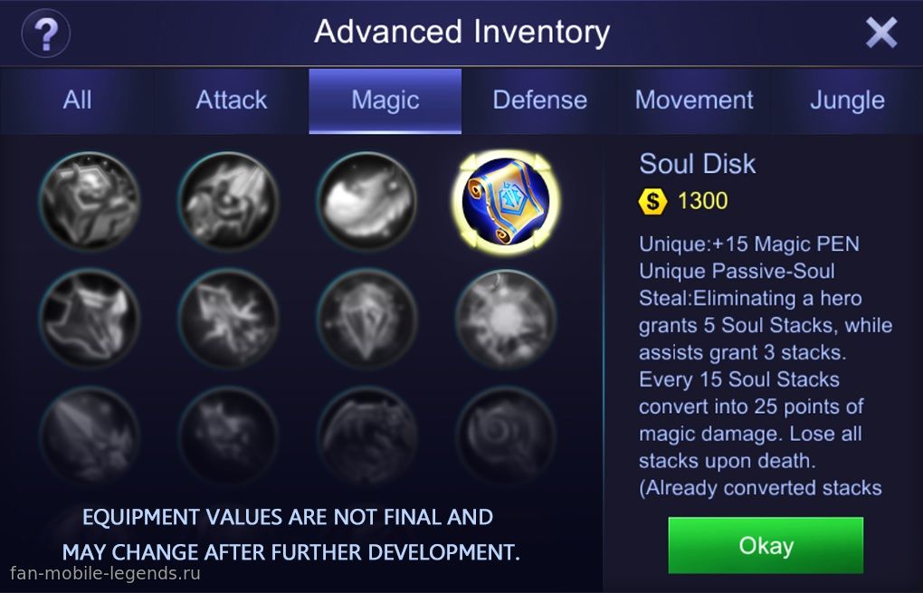This screenshot has height=593, width=923.
Task: Show the Jungle equipment tab
Action: 846,100
